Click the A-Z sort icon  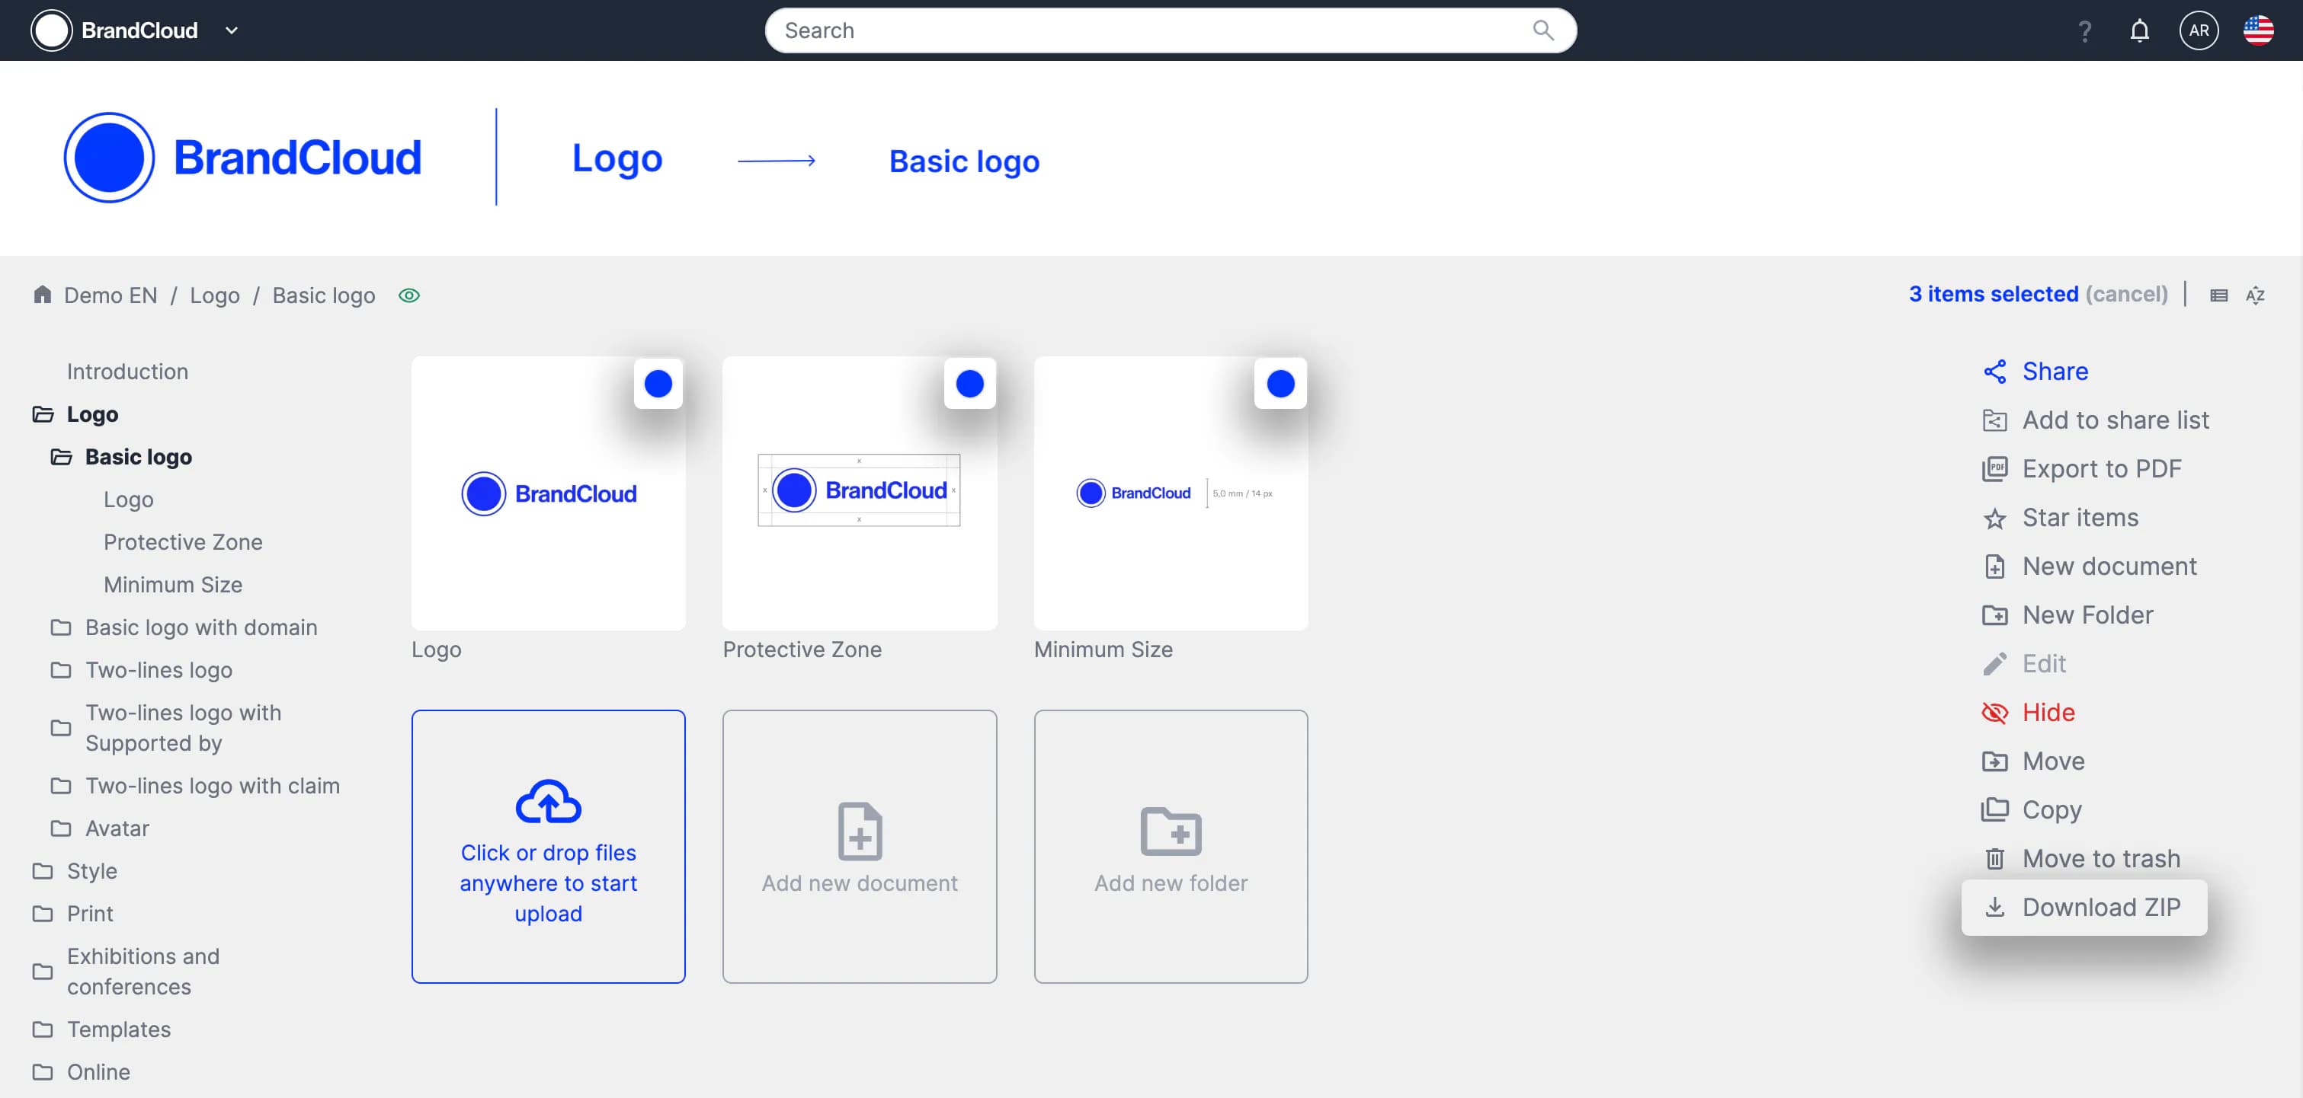point(2255,295)
